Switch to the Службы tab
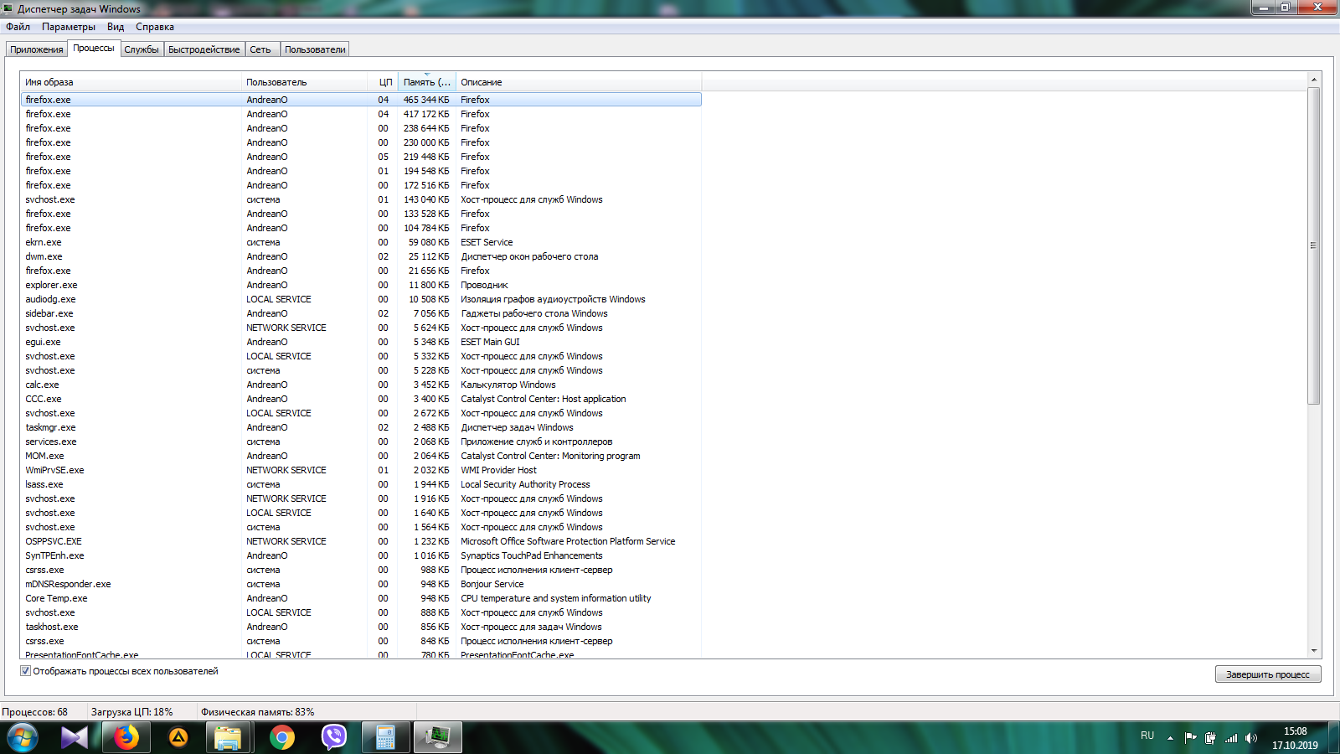Screen dimensions: 1340x754 (142, 49)
